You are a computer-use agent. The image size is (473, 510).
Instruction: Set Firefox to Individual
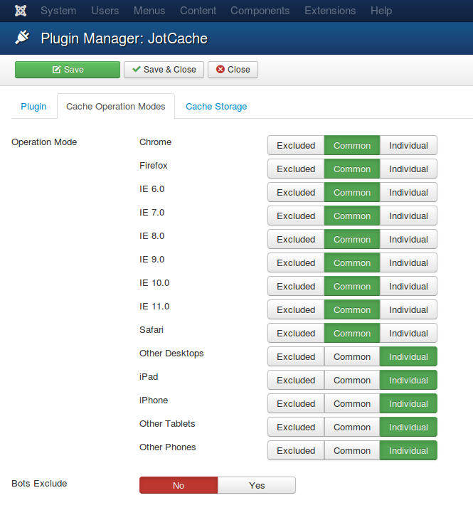click(x=408, y=169)
